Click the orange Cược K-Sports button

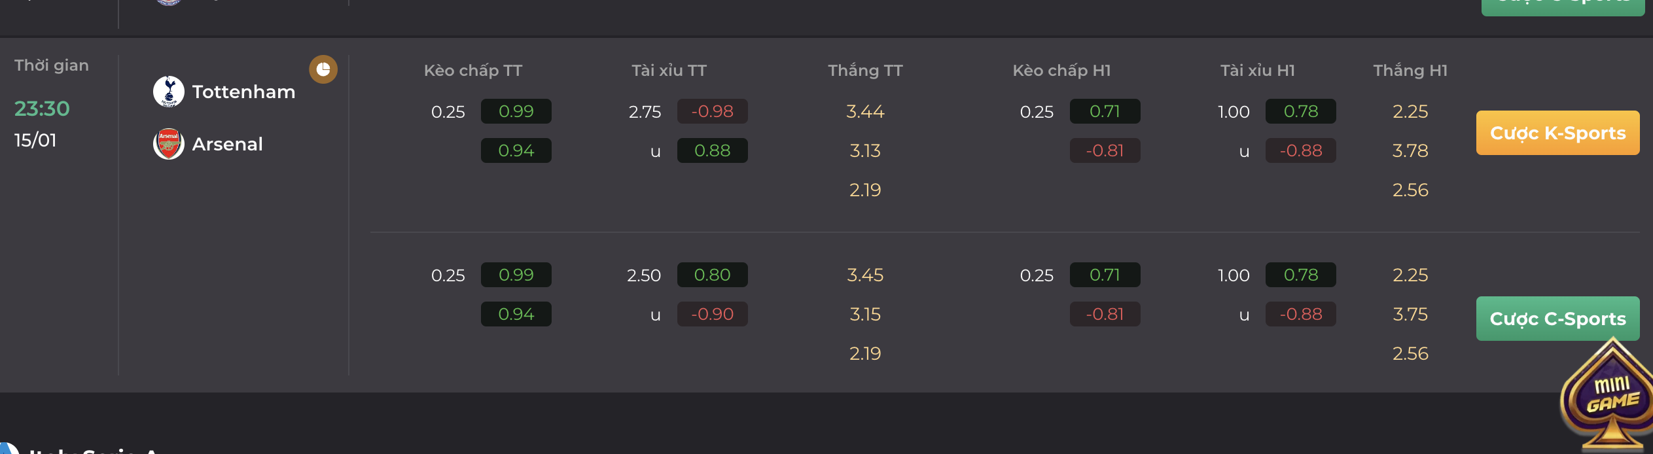tap(1557, 133)
